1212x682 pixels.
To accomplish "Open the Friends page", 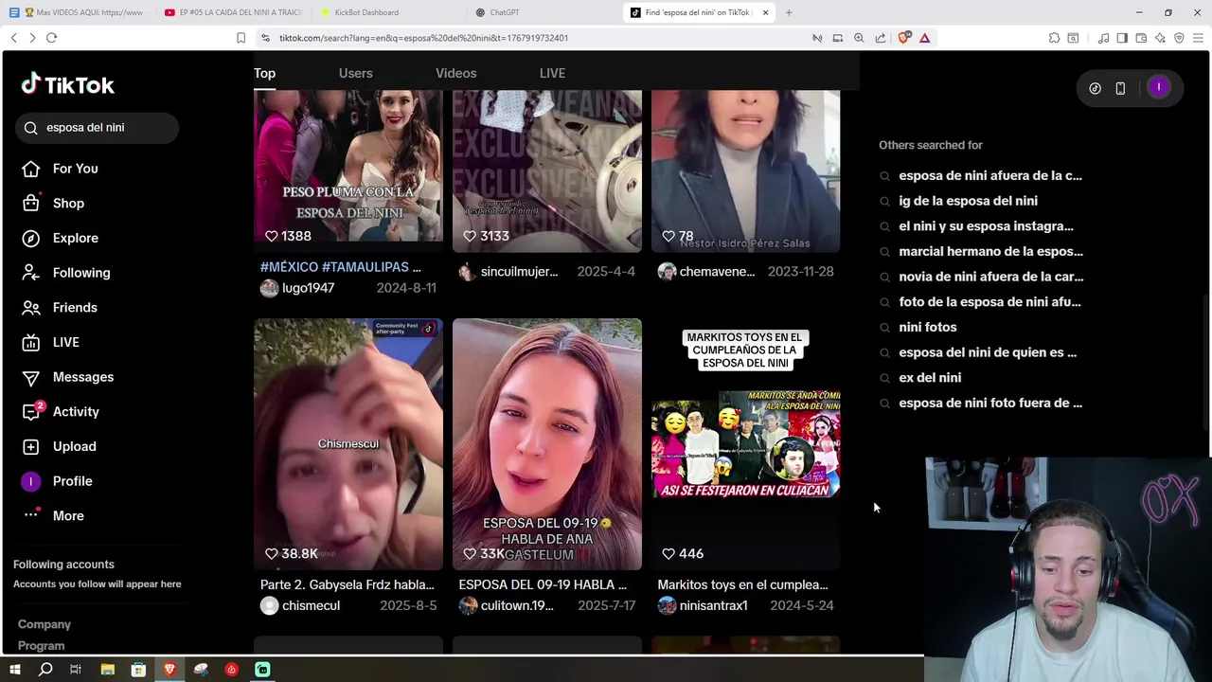I will click(x=60, y=308).
